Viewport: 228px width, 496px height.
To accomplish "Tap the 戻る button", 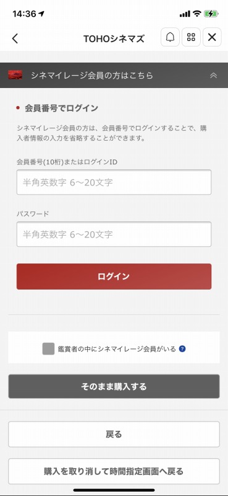I will tap(114, 435).
